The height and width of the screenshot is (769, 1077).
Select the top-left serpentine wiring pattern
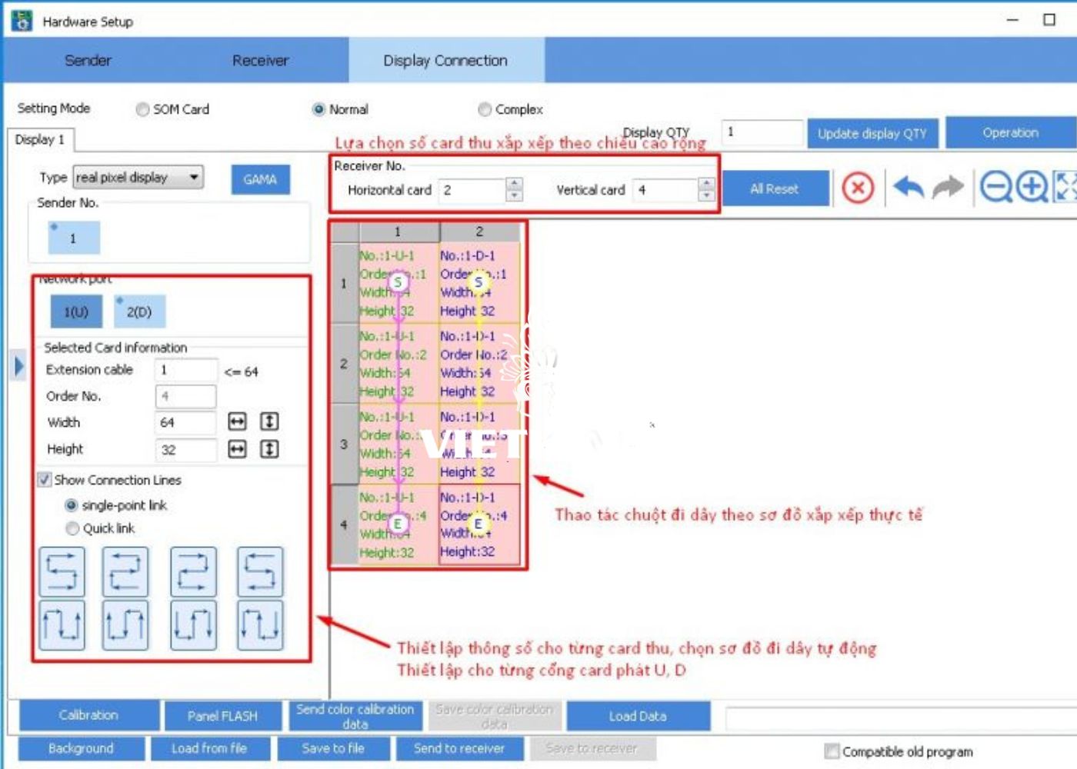(62, 572)
